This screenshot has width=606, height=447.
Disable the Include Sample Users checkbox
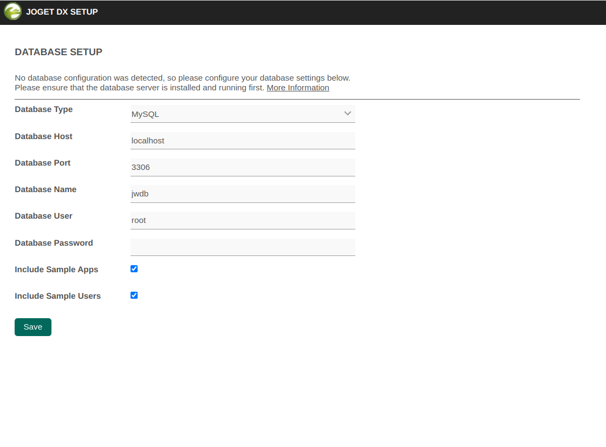pyautogui.click(x=134, y=295)
